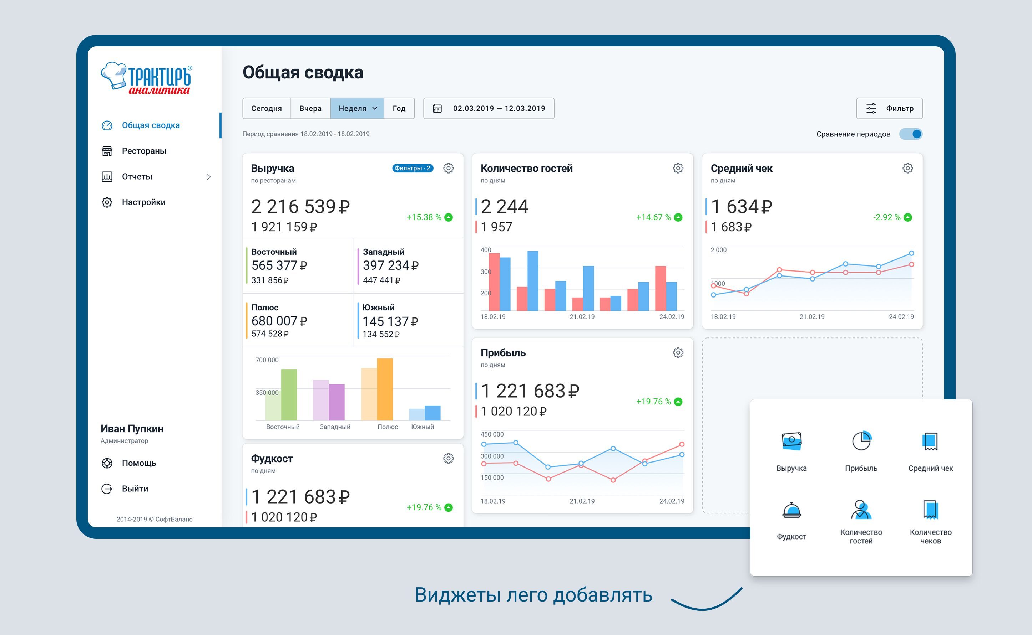Open gear settings of Средний чек widget
Screen dimensions: 1032x635
[x=907, y=169]
